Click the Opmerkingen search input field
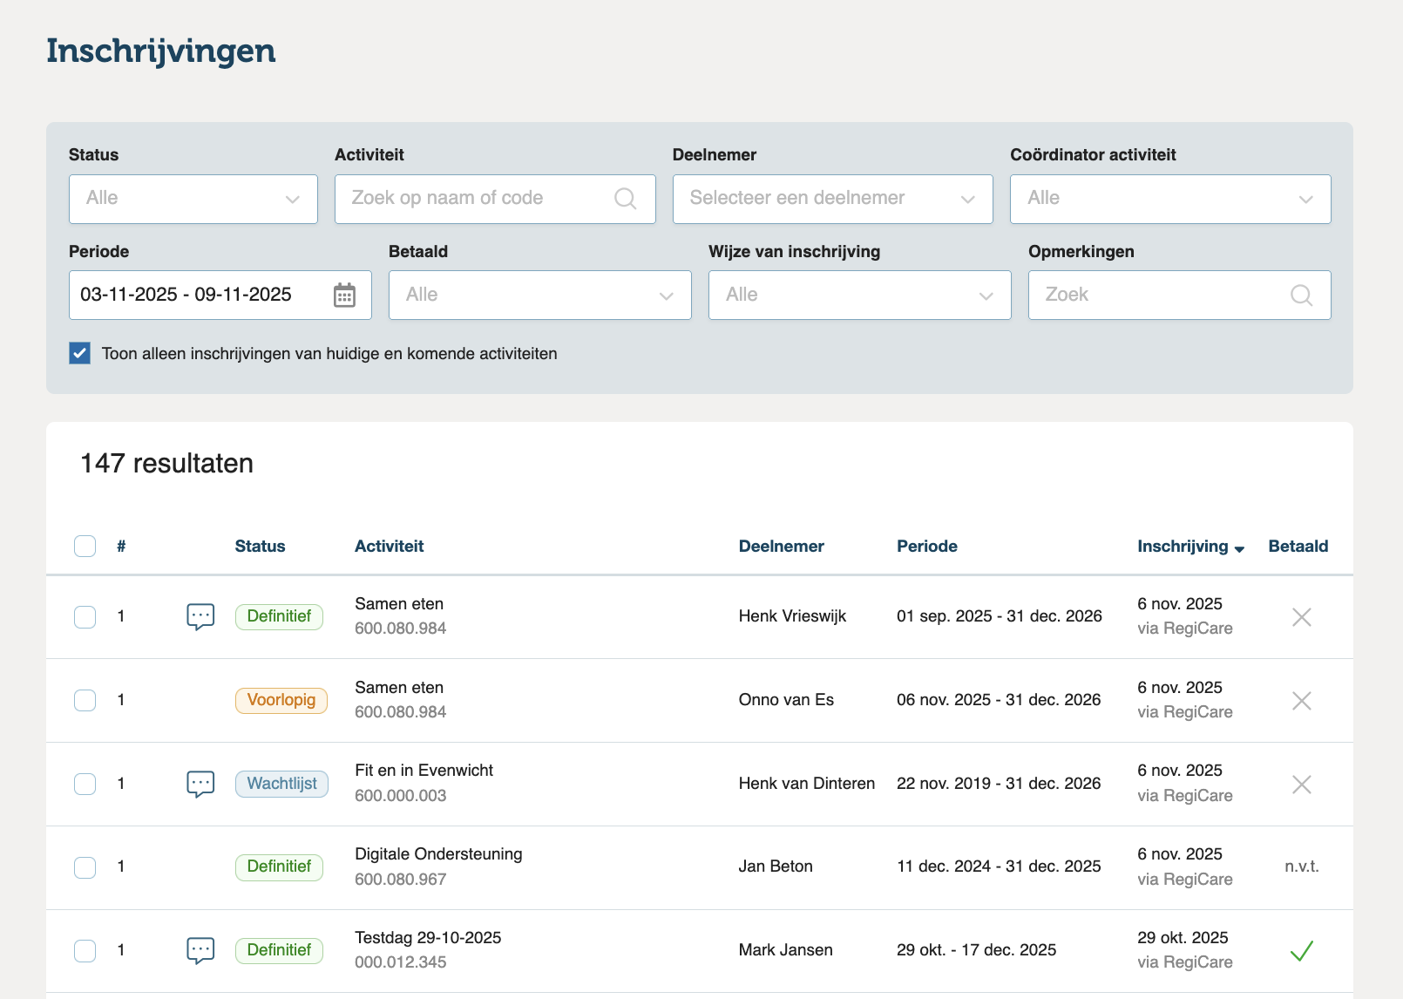Screen dimensions: 1403x999 [1159, 296]
